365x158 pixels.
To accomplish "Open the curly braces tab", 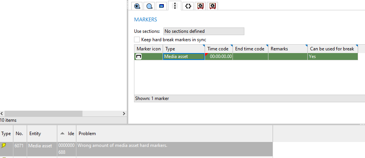I will pos(187,6).
